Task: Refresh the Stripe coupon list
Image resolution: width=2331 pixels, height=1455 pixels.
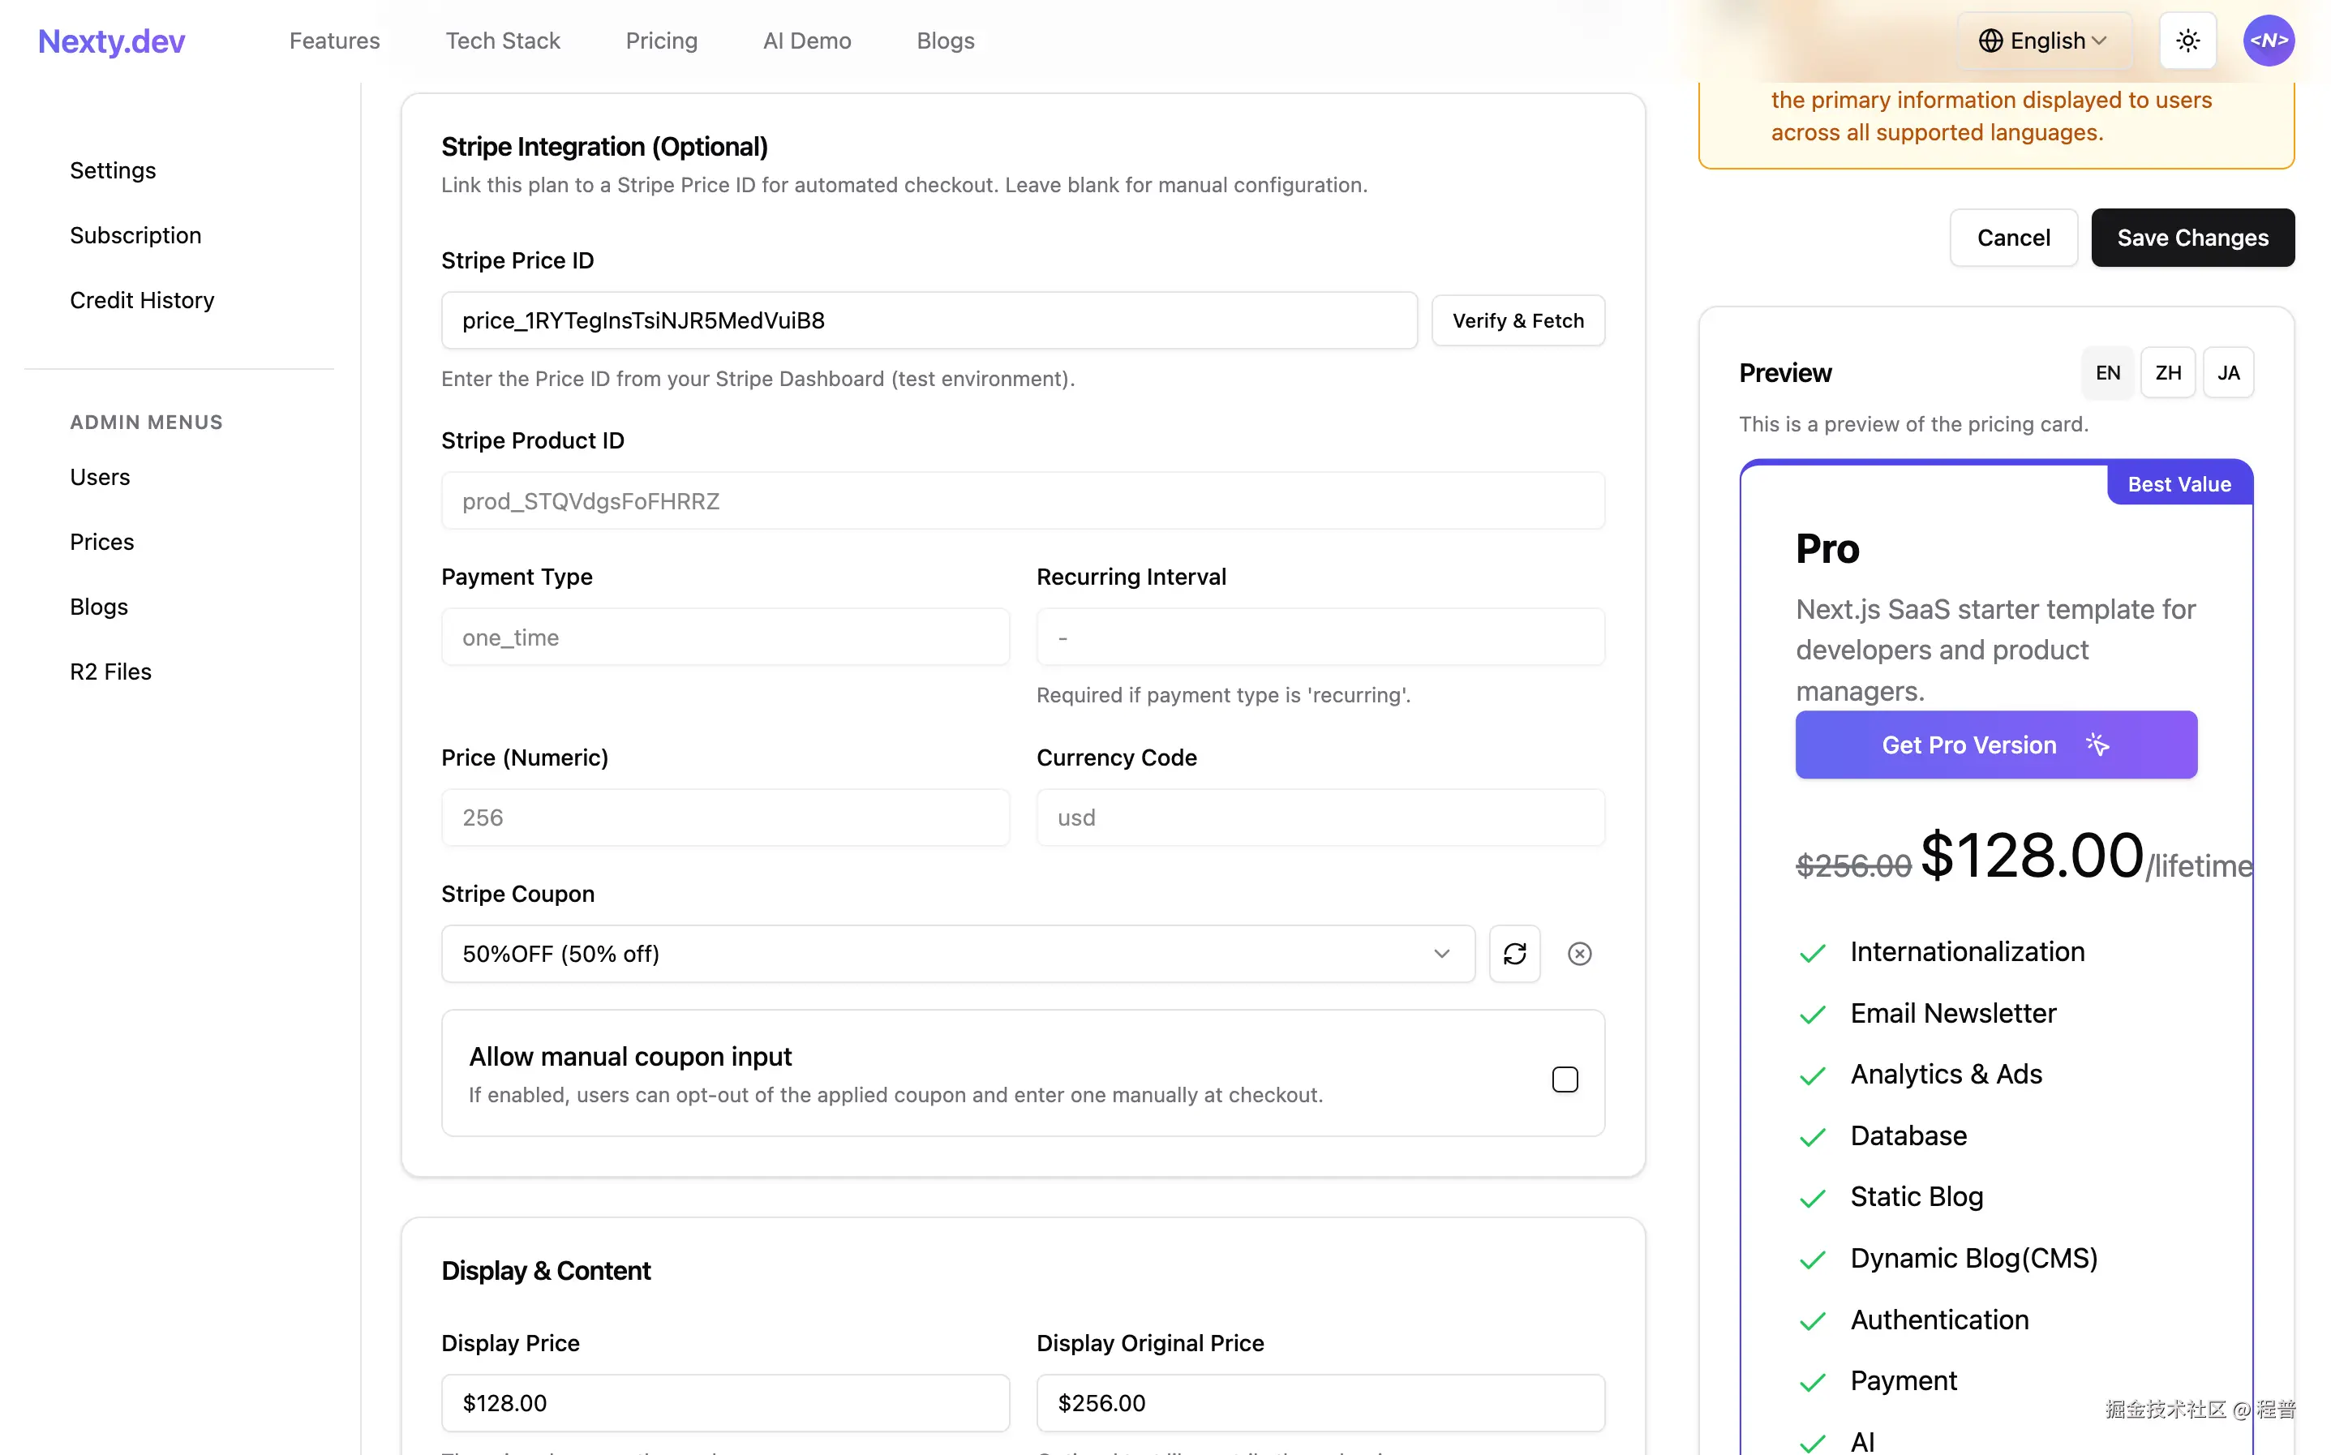Action: click(1514, 954)
